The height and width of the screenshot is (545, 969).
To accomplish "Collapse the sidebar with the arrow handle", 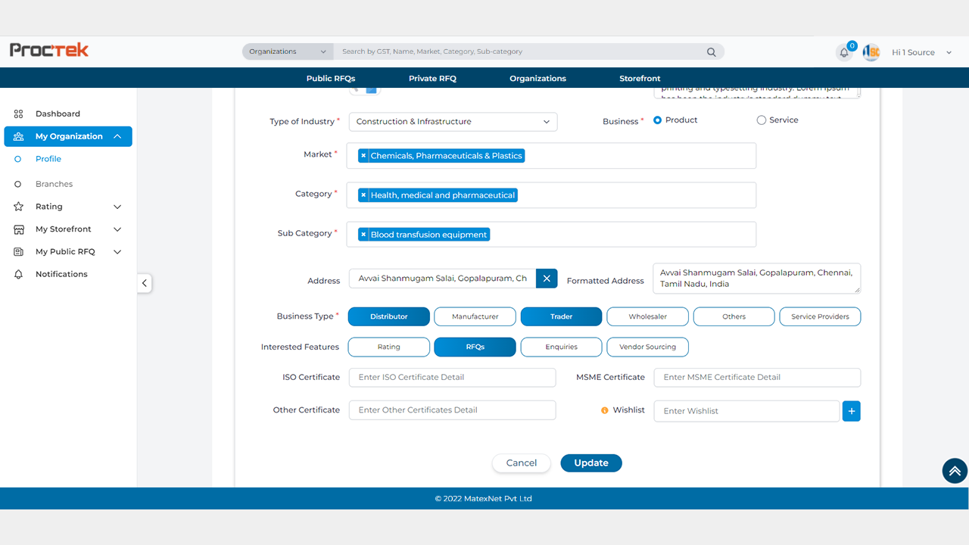I will [x=144, y=283].
